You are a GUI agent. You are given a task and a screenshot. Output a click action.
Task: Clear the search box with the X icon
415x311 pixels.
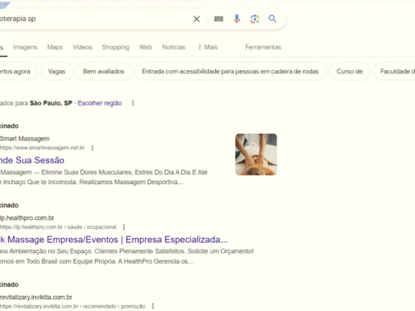[196, 19]
